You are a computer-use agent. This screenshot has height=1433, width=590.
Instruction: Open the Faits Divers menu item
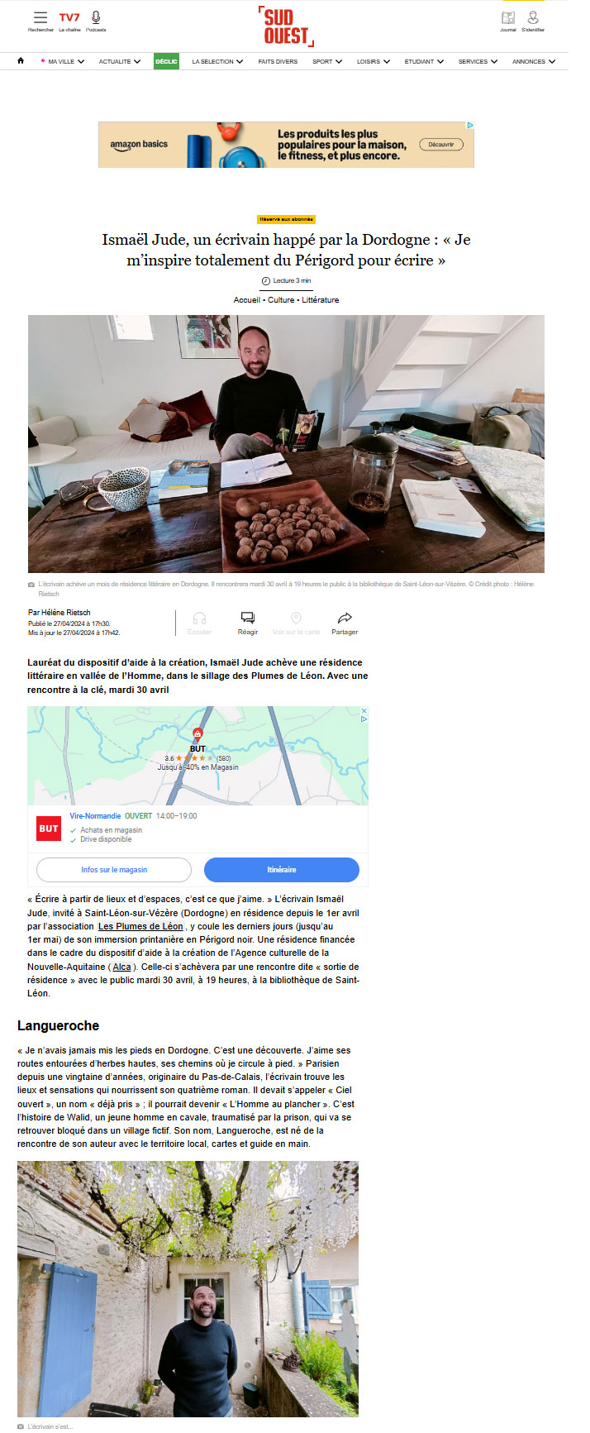pos(278,61)
